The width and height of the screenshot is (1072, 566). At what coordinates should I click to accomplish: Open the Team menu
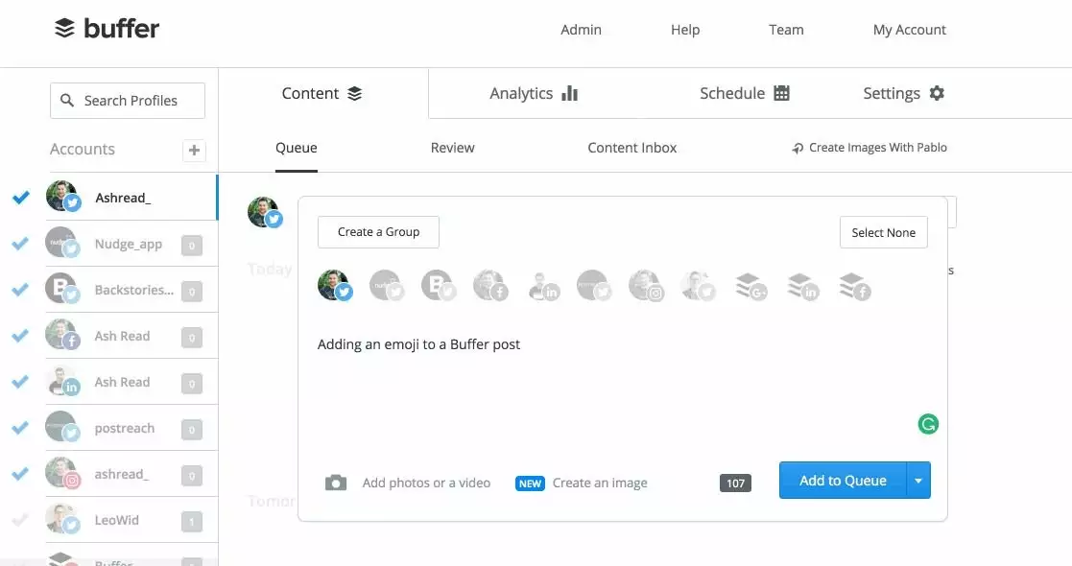(786, 30)
